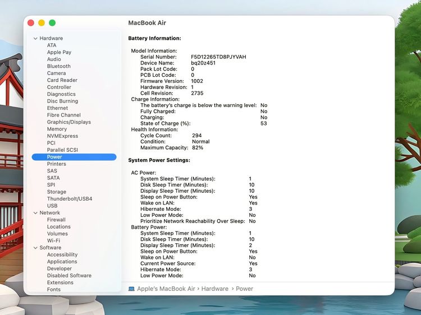This screenshot has height=315, width=421.
Task: Click the Current Power Source row
Action: 199,263
